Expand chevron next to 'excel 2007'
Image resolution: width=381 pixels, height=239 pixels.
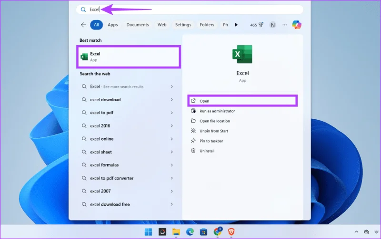(172, 191)
